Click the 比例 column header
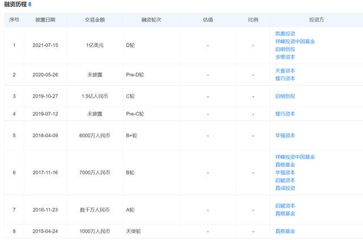The image size is (363, 240). [253, 20]
